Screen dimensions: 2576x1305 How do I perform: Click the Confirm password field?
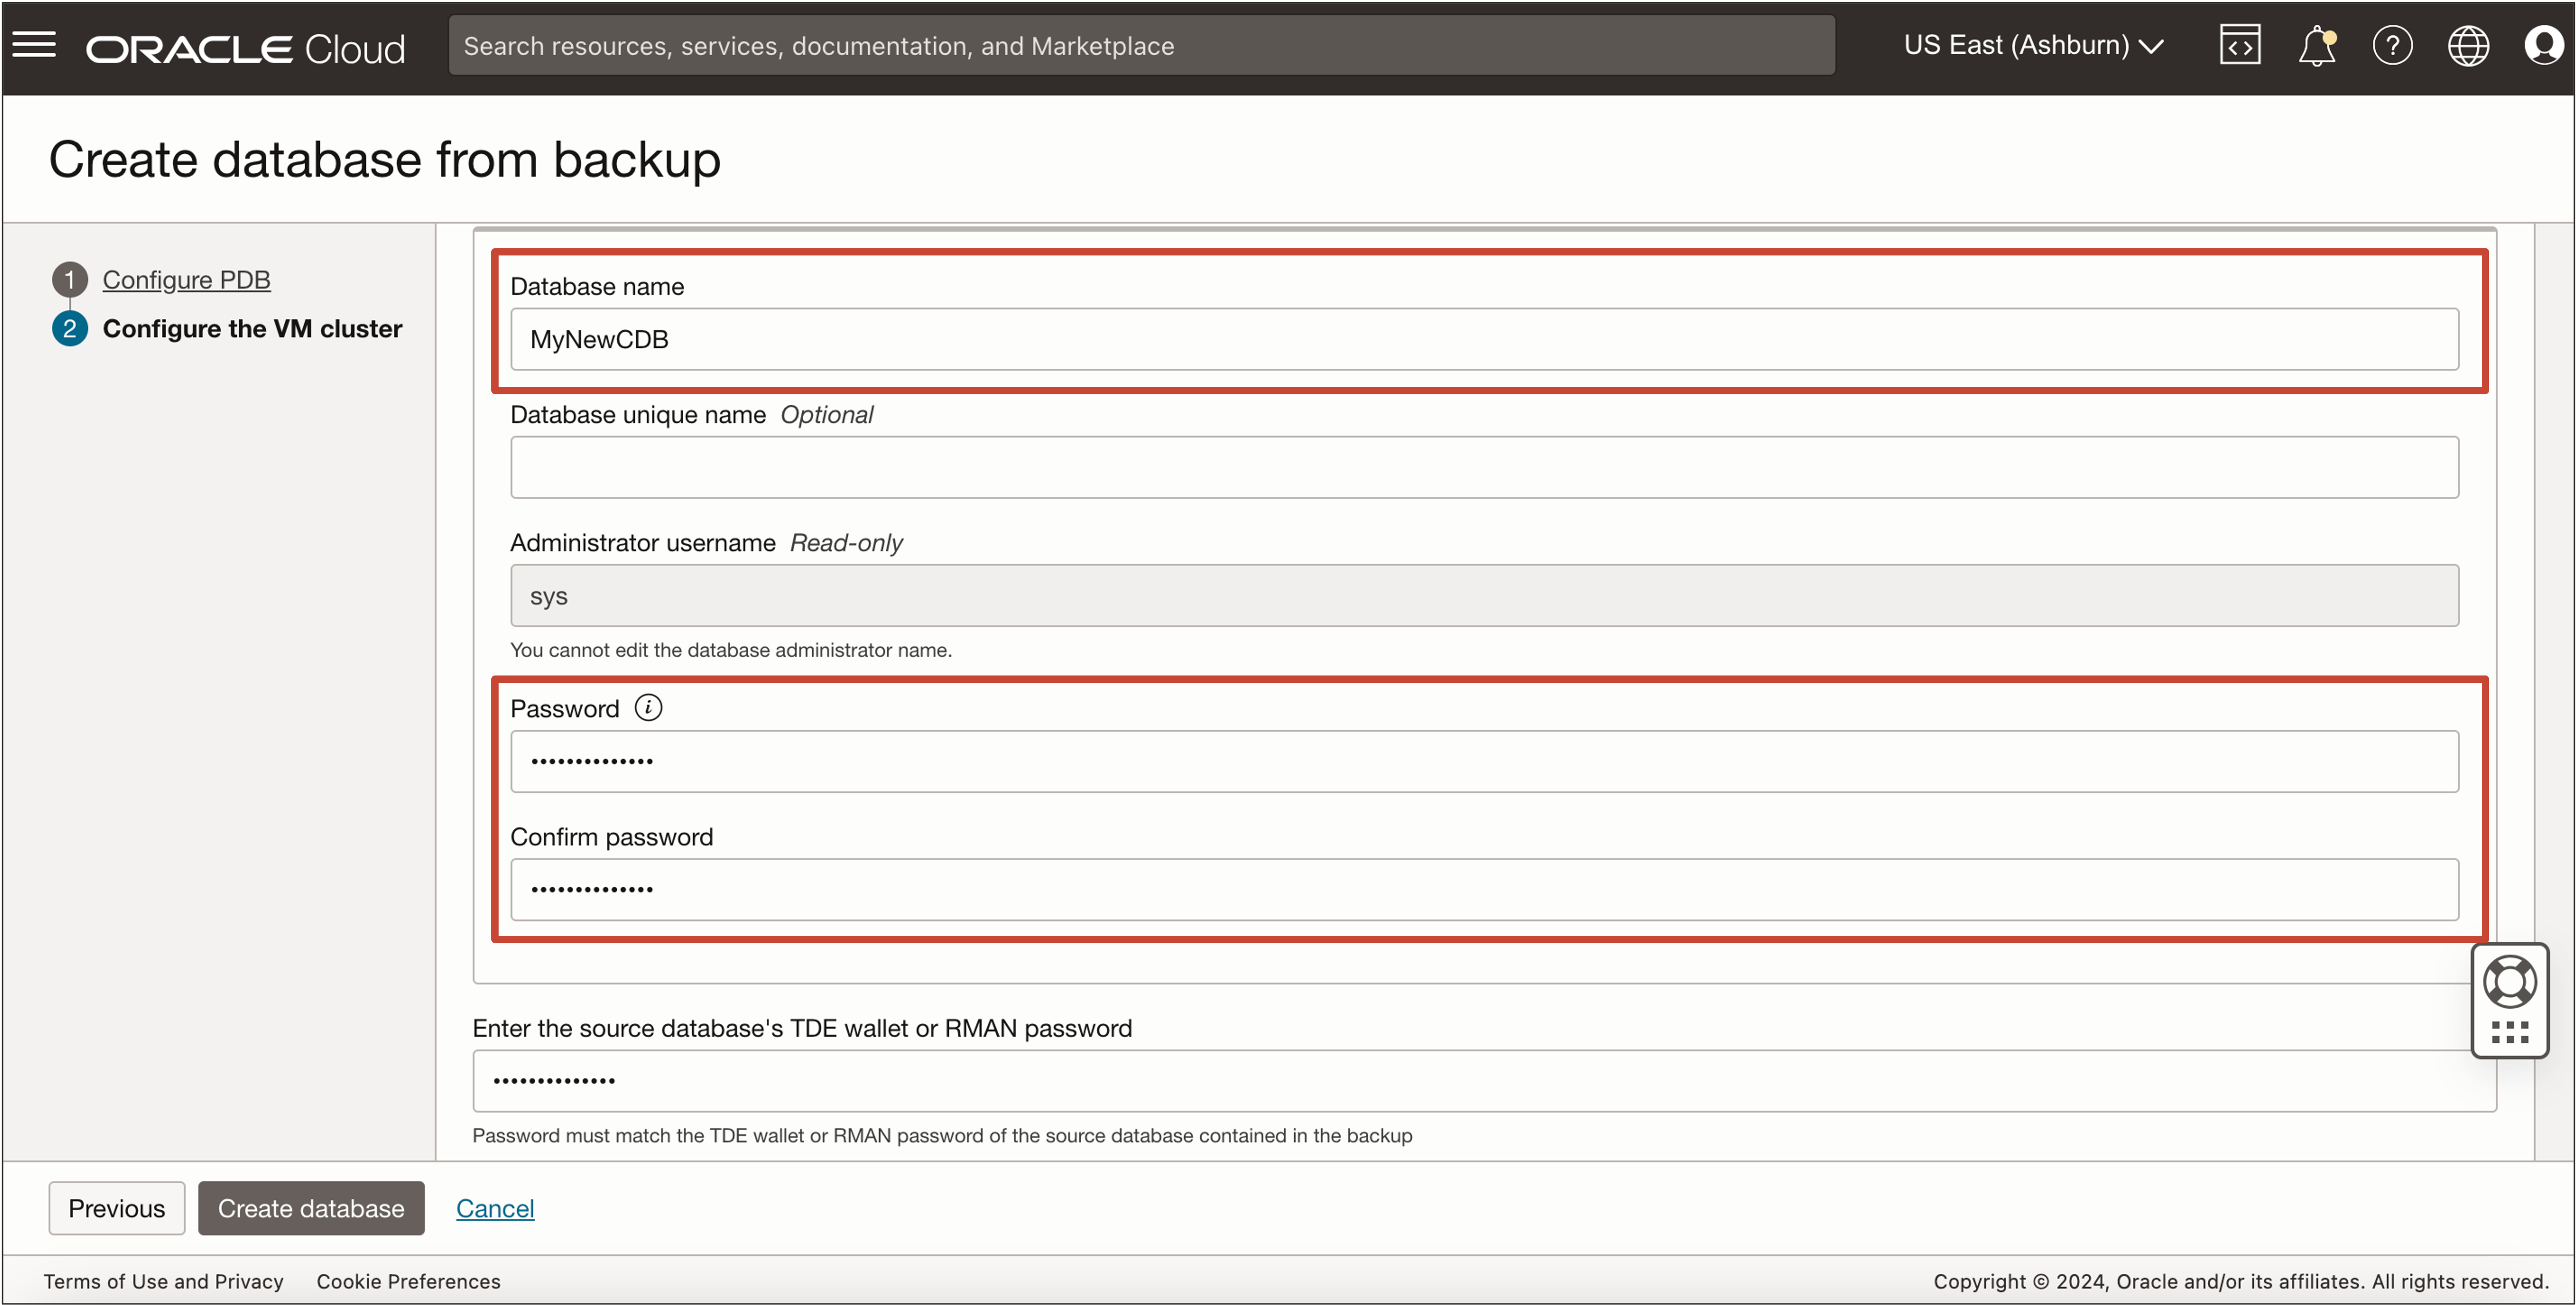point(1483,889)
